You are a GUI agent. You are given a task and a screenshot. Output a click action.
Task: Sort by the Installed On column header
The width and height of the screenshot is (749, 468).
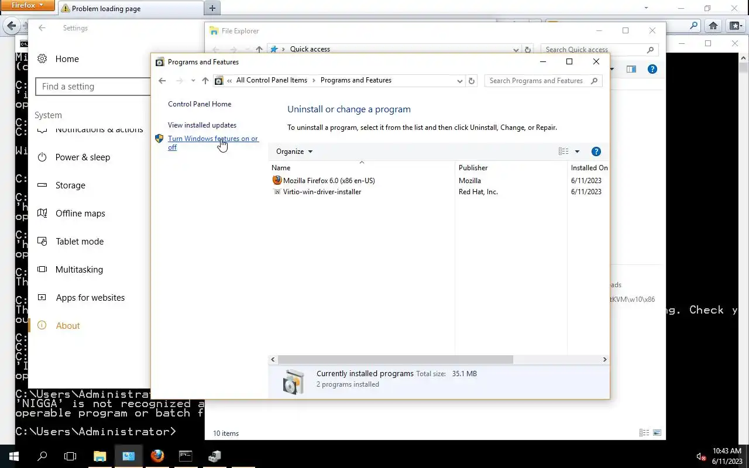pyautogui.click(x=588, y=168)
